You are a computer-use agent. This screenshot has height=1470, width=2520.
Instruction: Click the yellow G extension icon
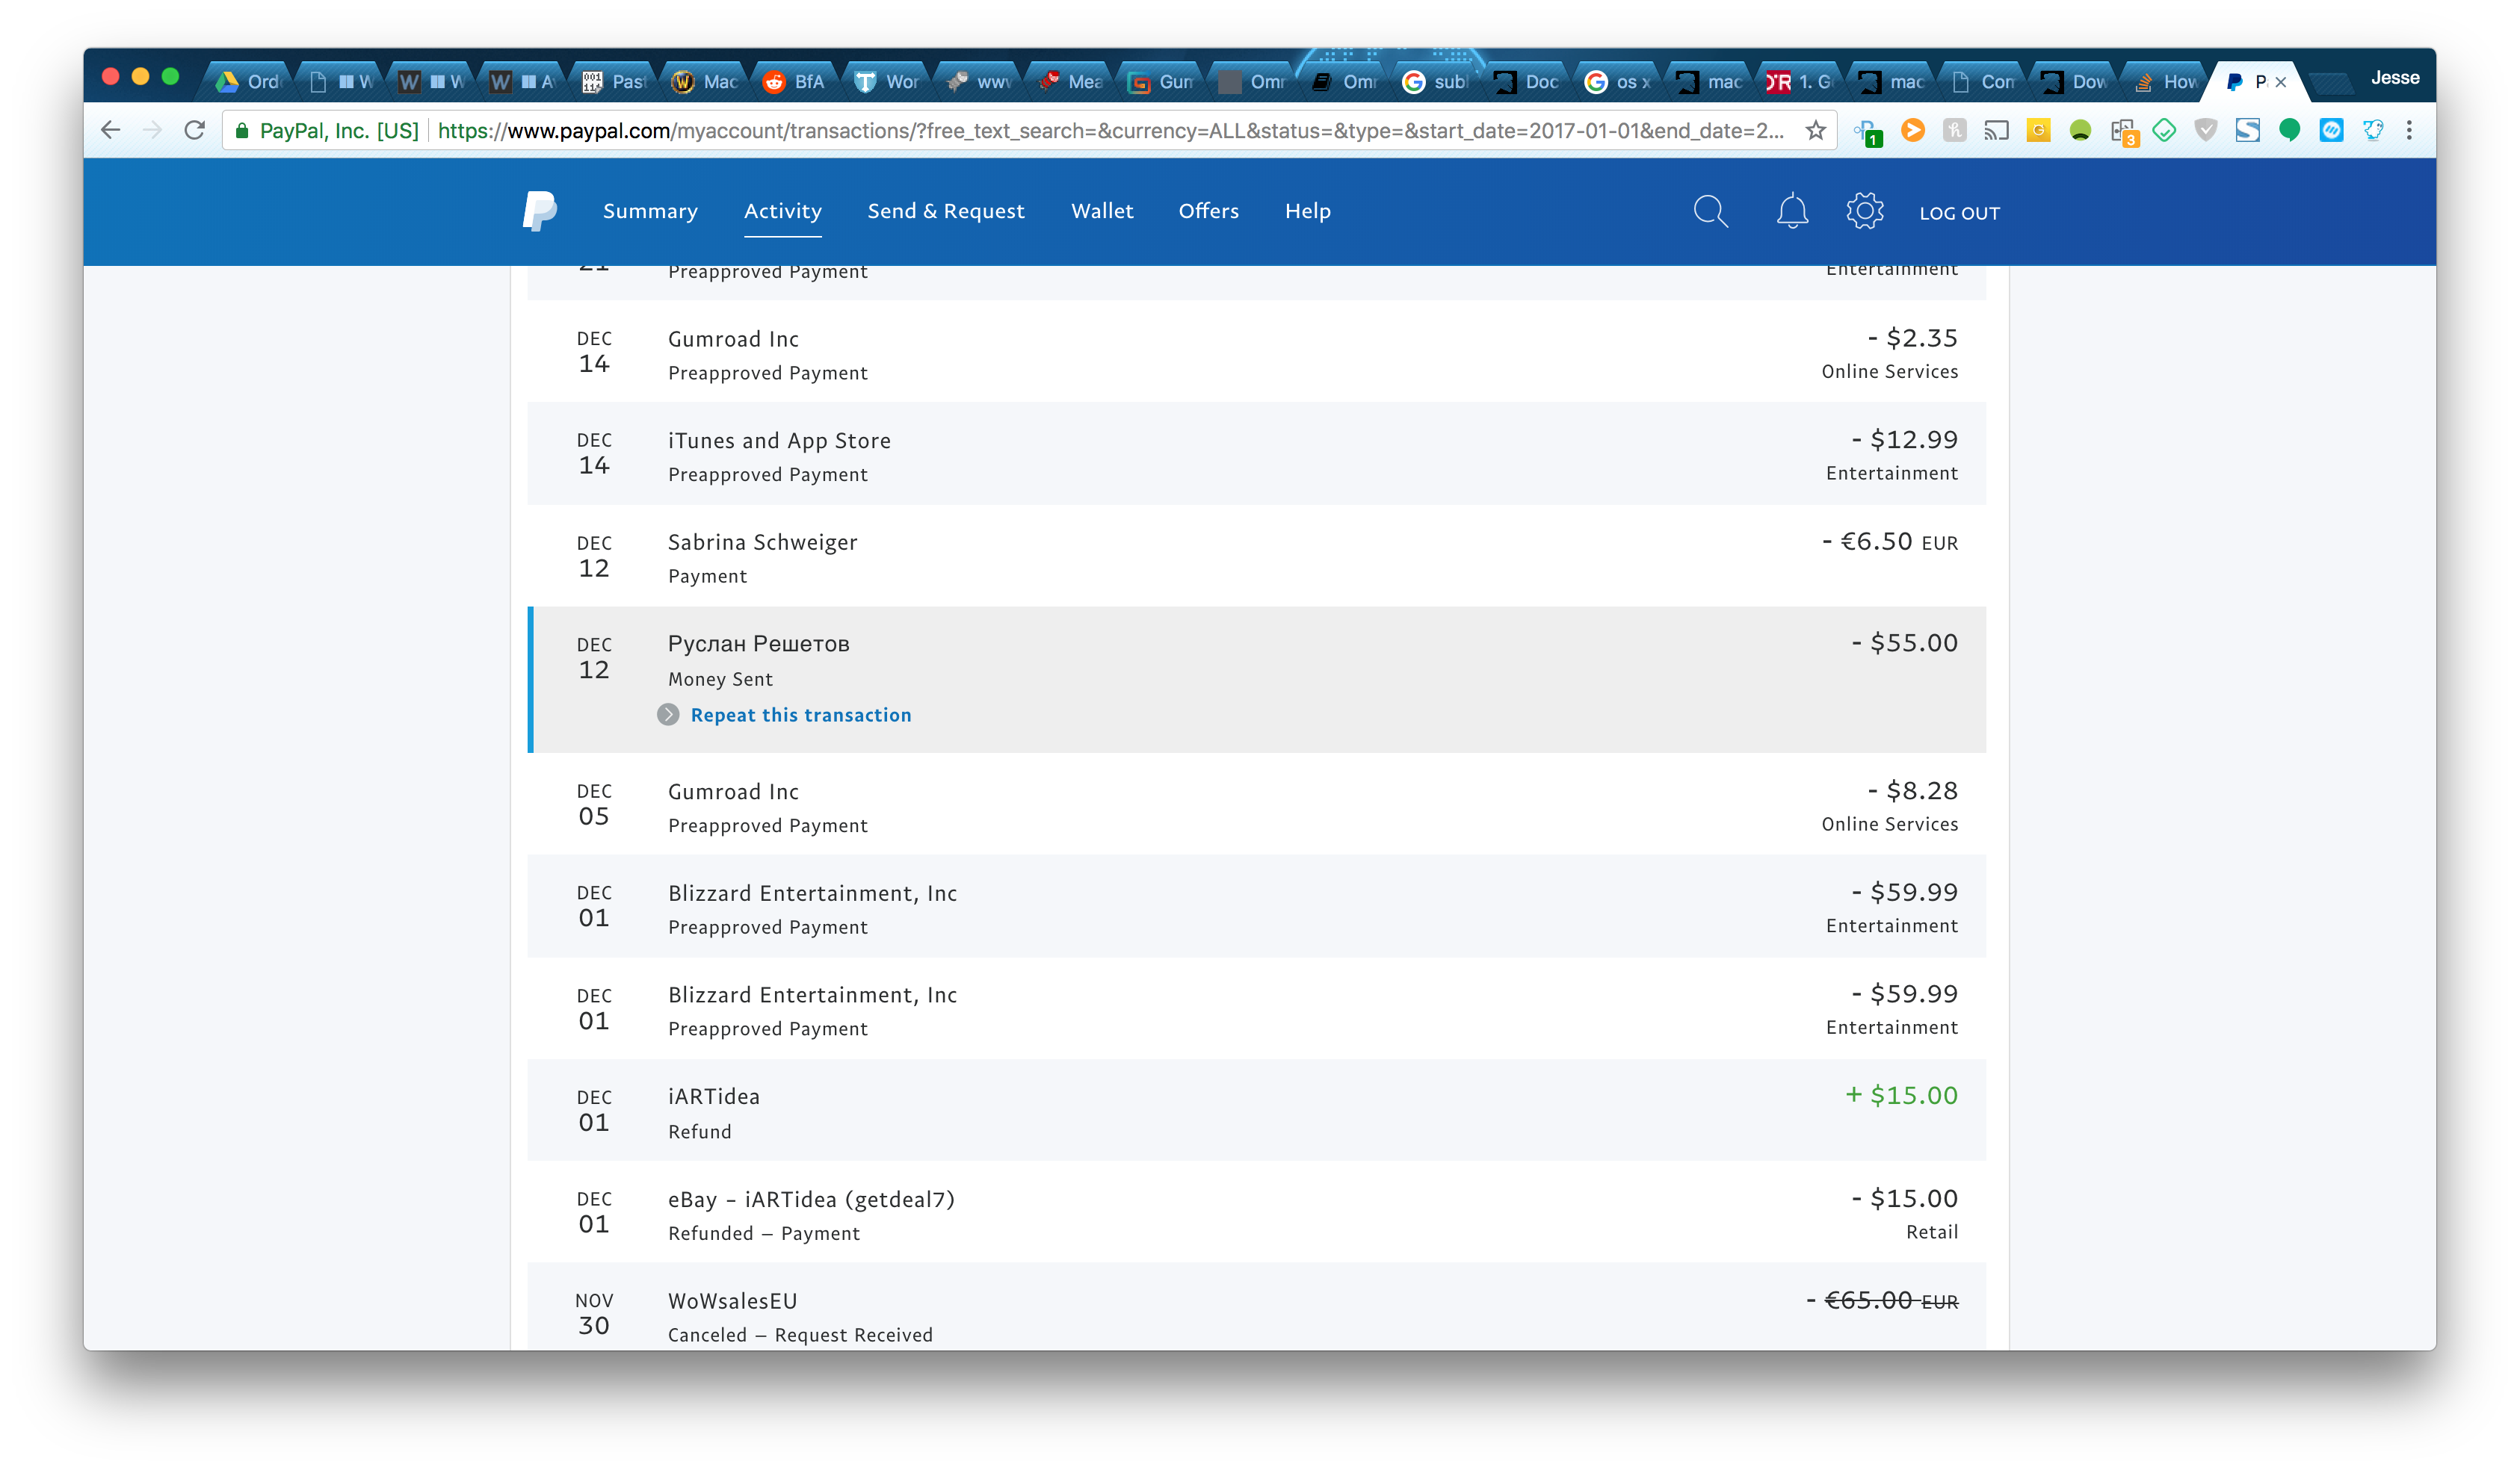tap(2038, 130)
